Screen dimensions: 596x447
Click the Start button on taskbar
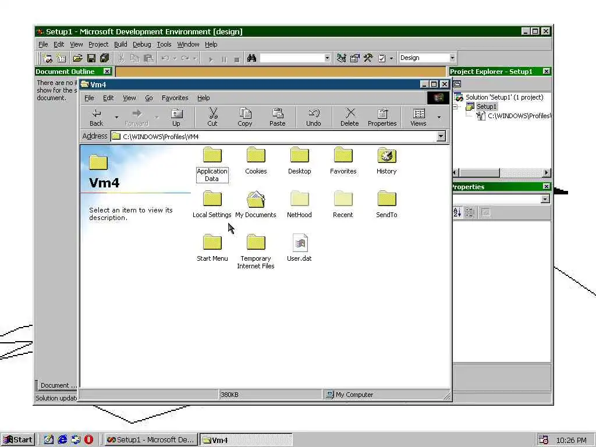(18, 439)
